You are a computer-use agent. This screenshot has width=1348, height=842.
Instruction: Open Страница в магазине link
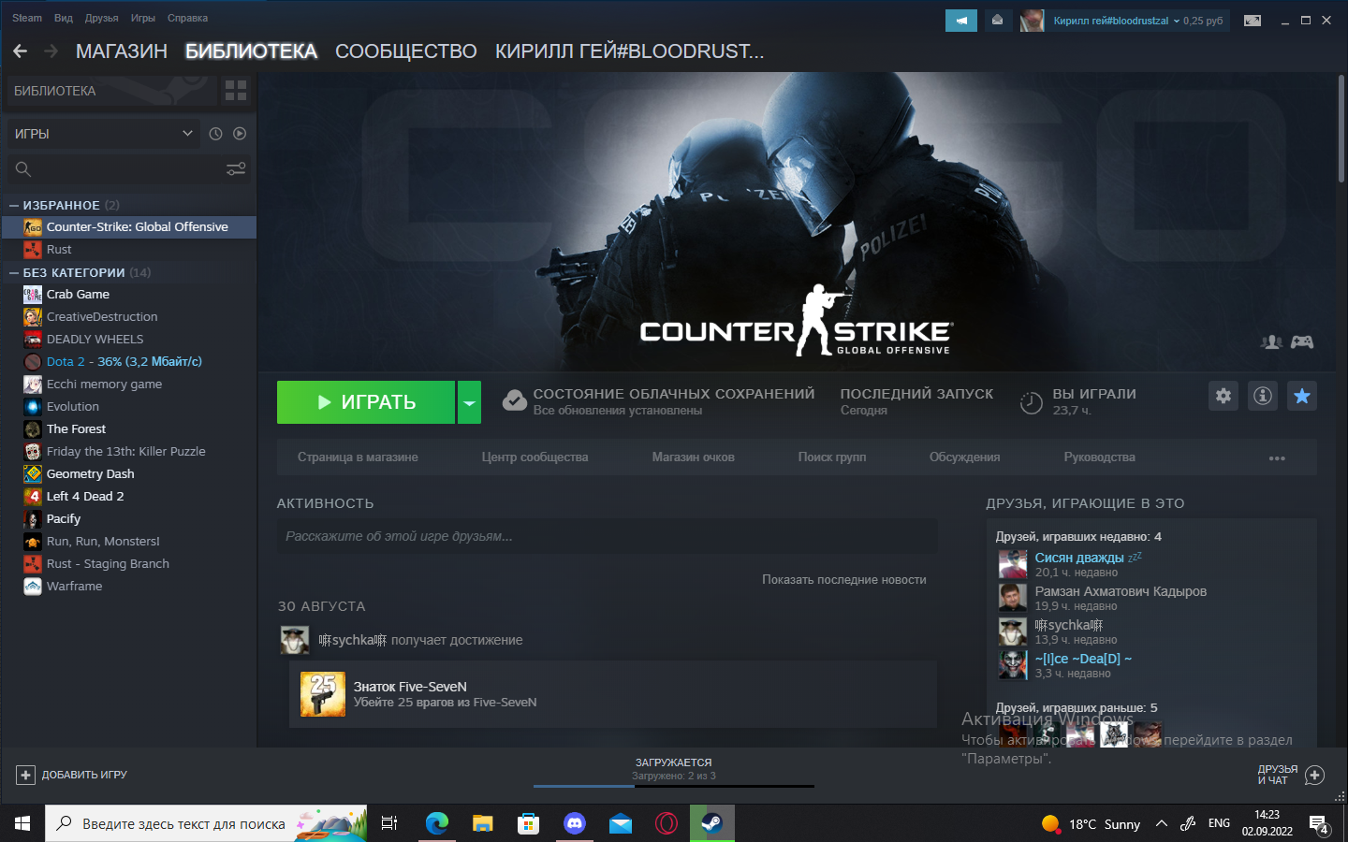pos(358,457)
